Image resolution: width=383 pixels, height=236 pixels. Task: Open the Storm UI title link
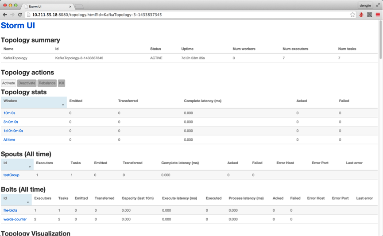click(18, 25)
